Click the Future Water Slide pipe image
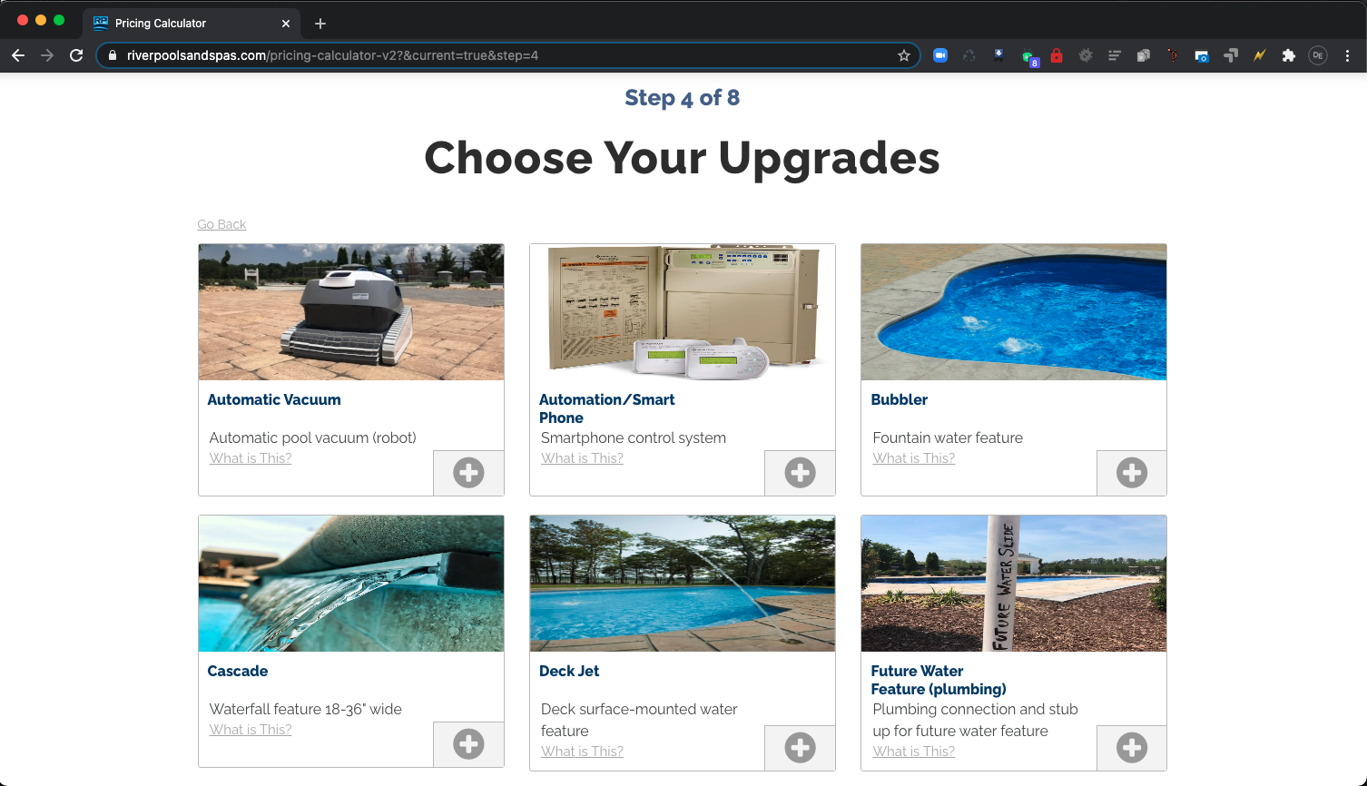 click(1014, 584)
